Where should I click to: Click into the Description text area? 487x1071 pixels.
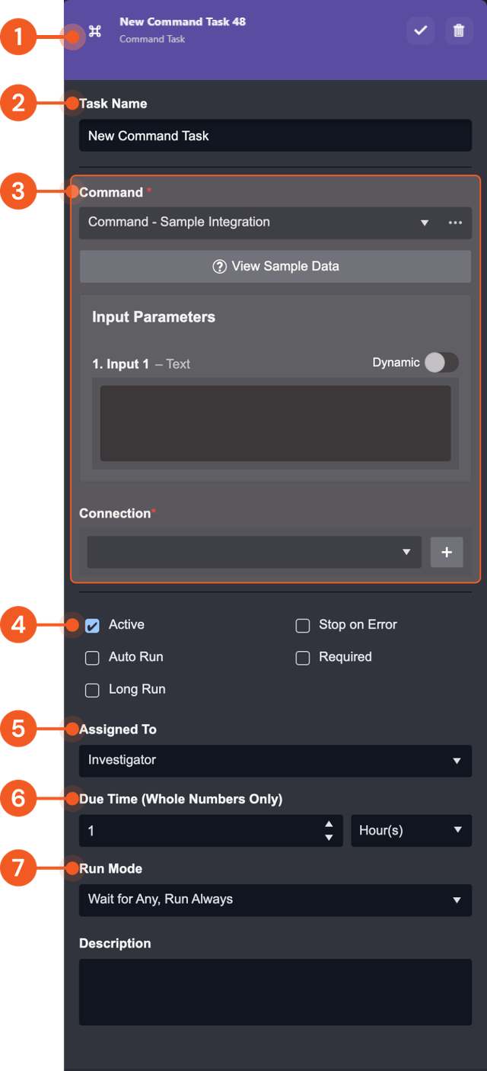coord(275,992)
